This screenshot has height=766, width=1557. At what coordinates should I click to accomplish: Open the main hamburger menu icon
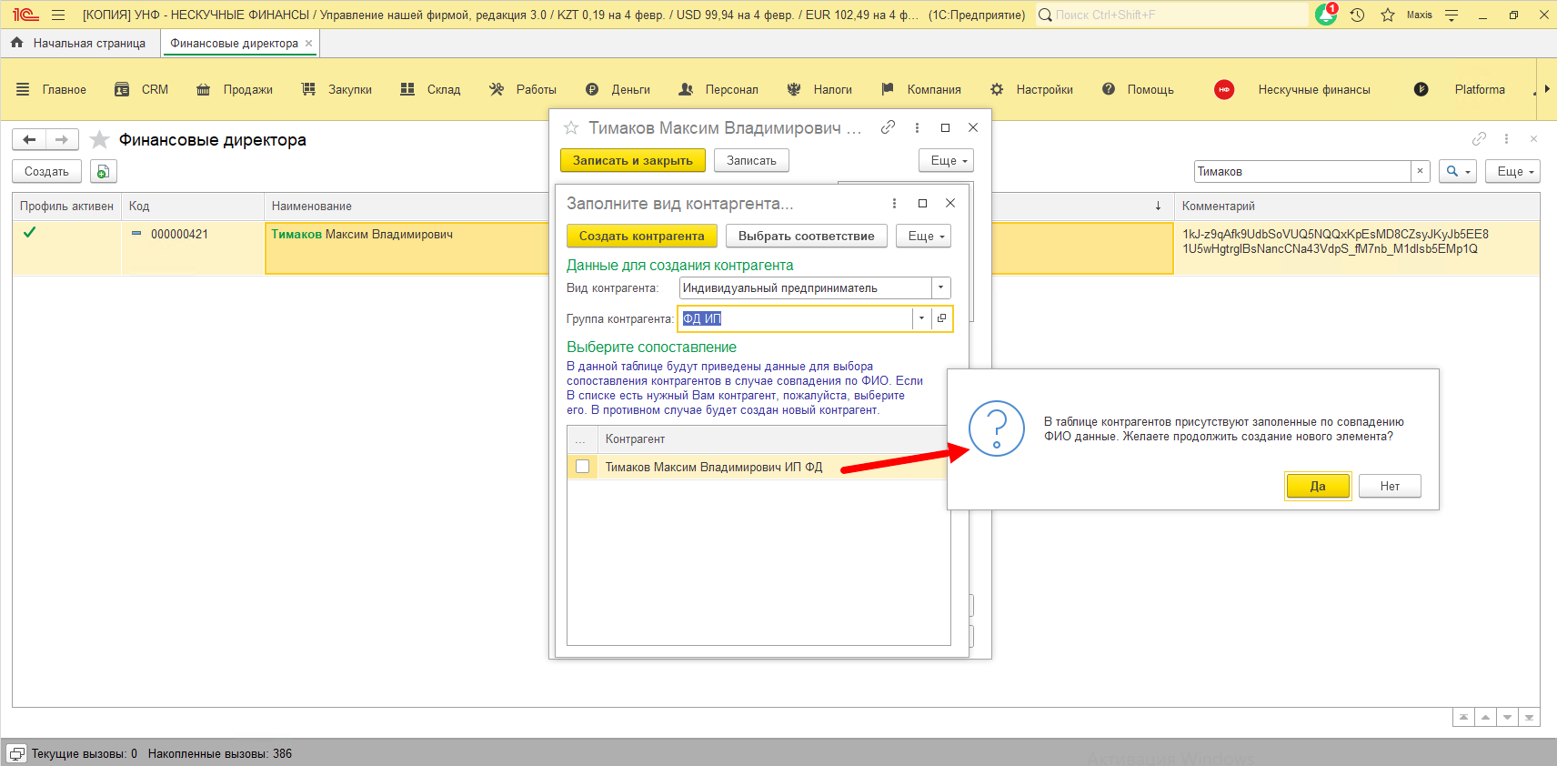pyautogui.click(x=58, y=15)
